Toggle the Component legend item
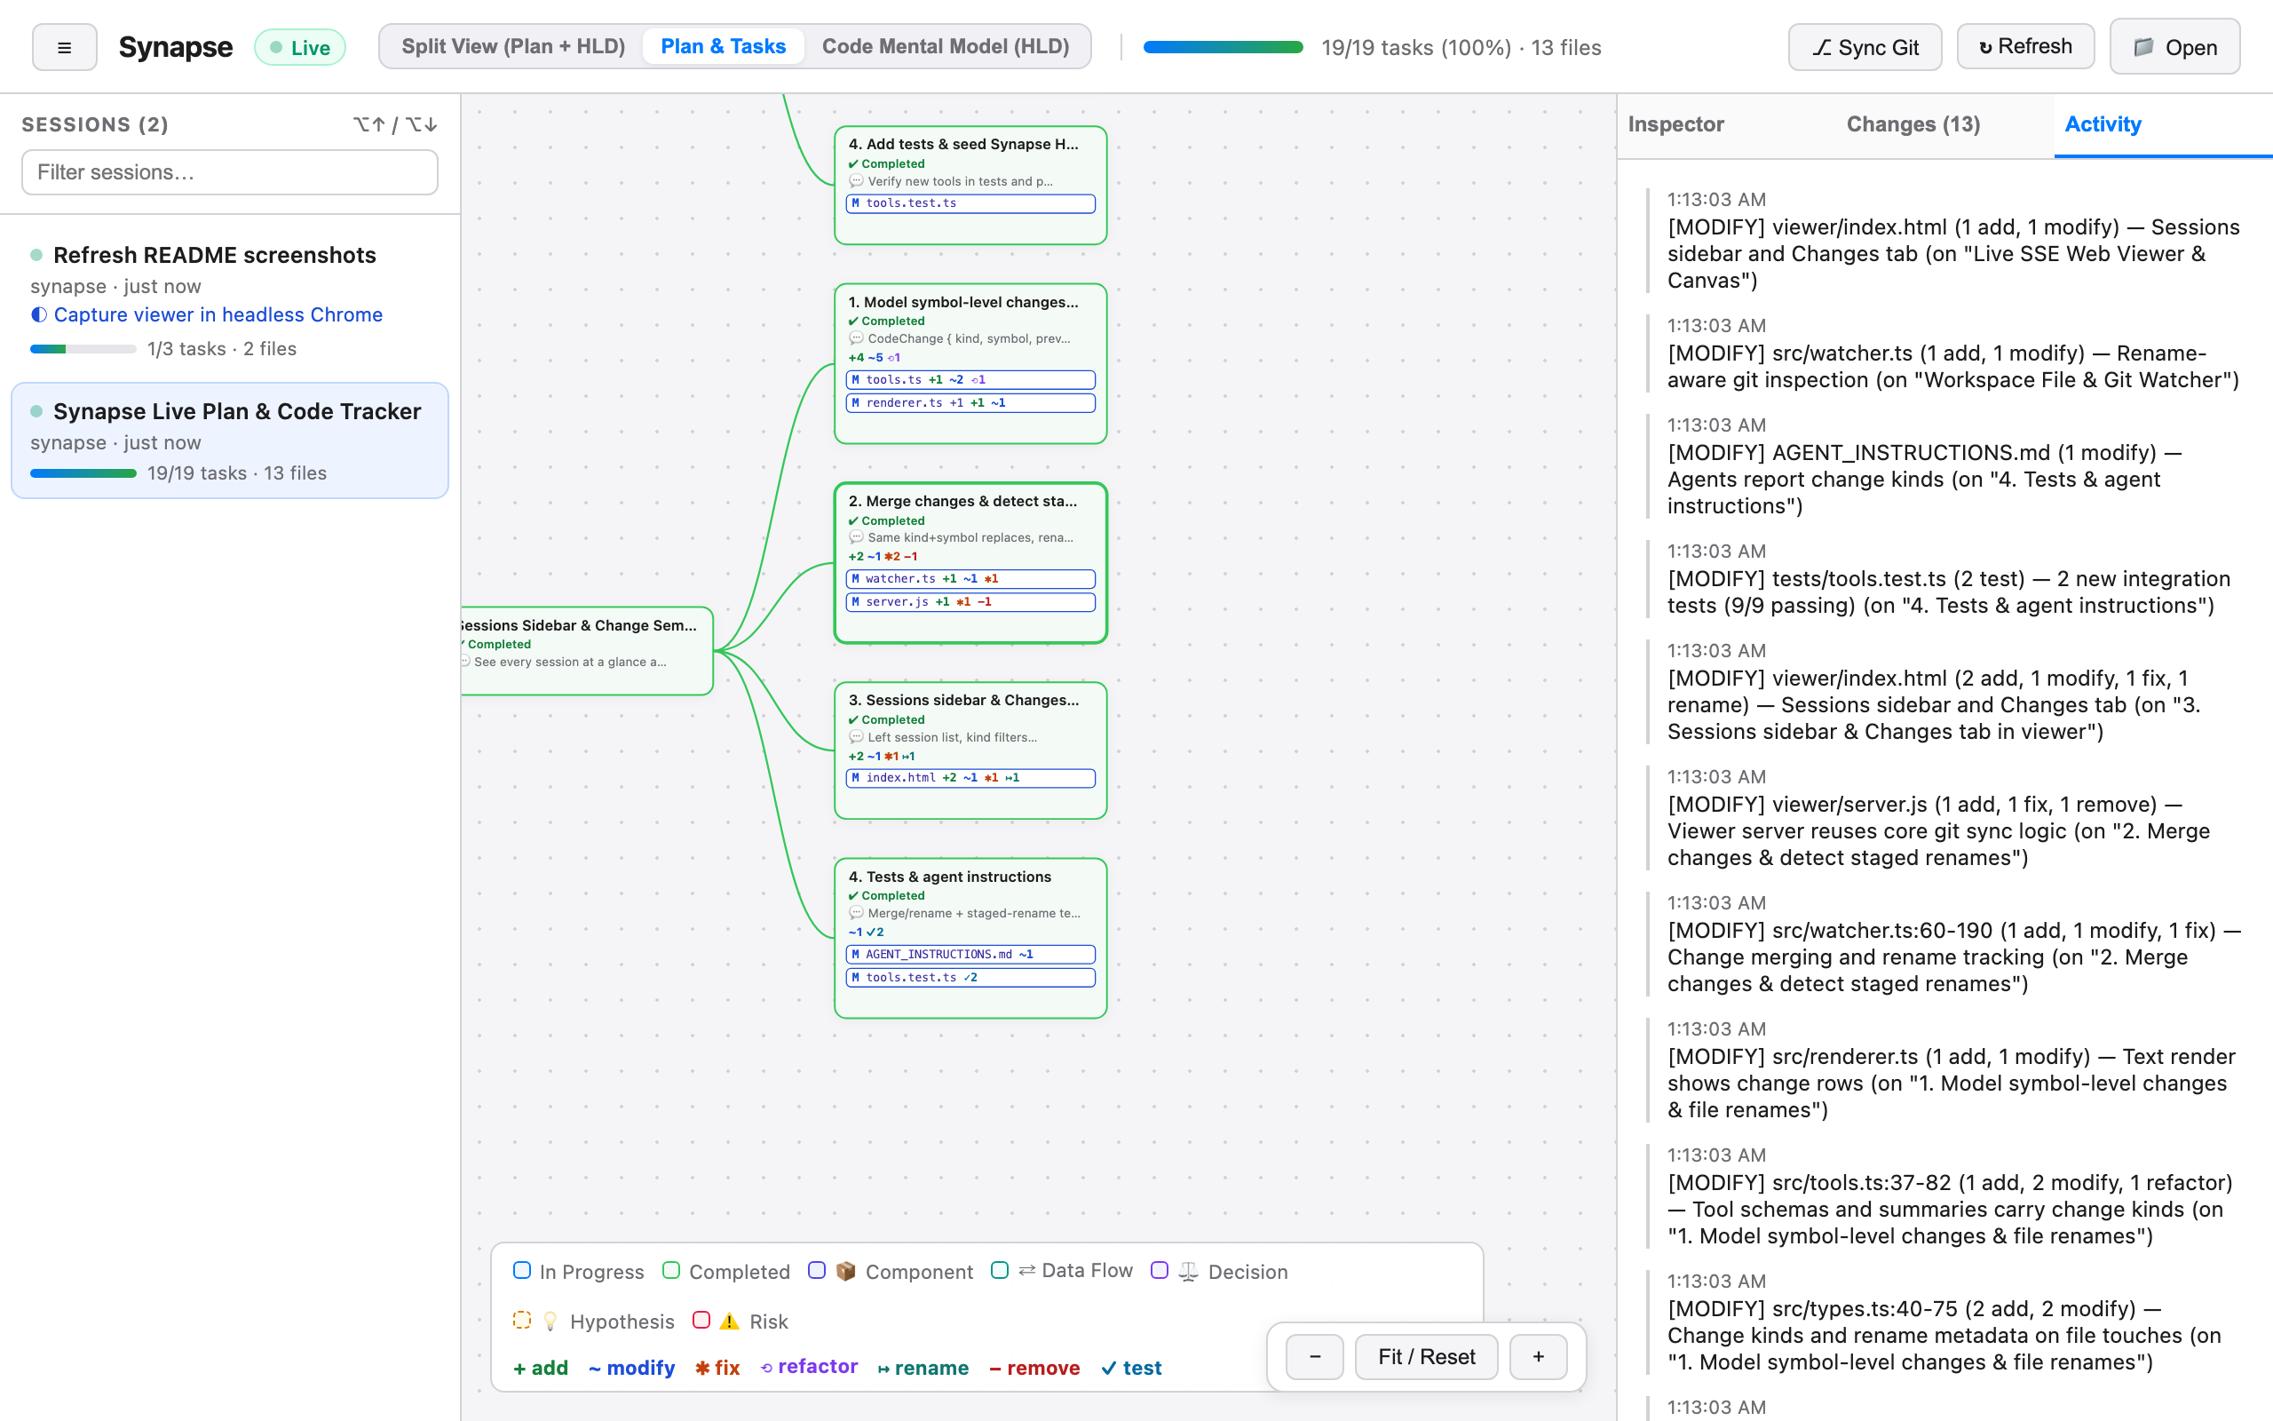2273x1421 pixels. 891,1271
